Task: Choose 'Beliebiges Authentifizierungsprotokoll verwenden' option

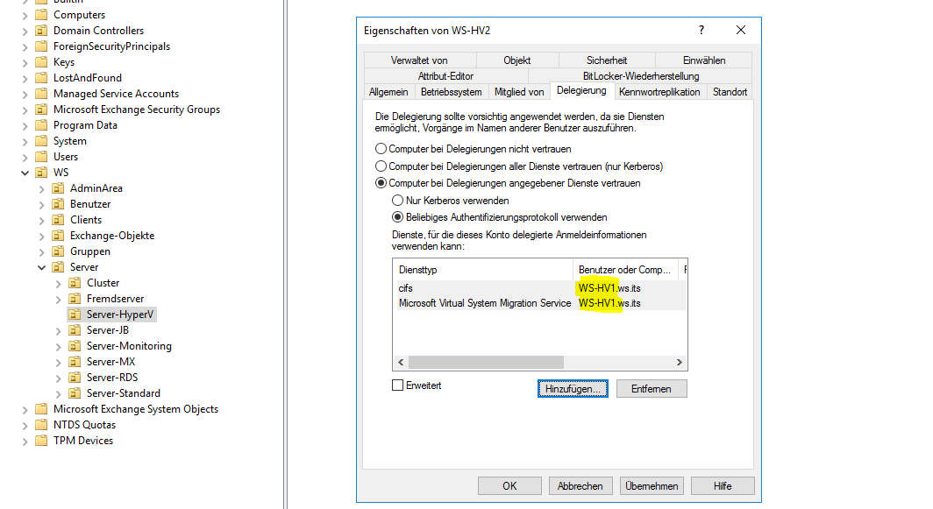Action: (397, 217)
